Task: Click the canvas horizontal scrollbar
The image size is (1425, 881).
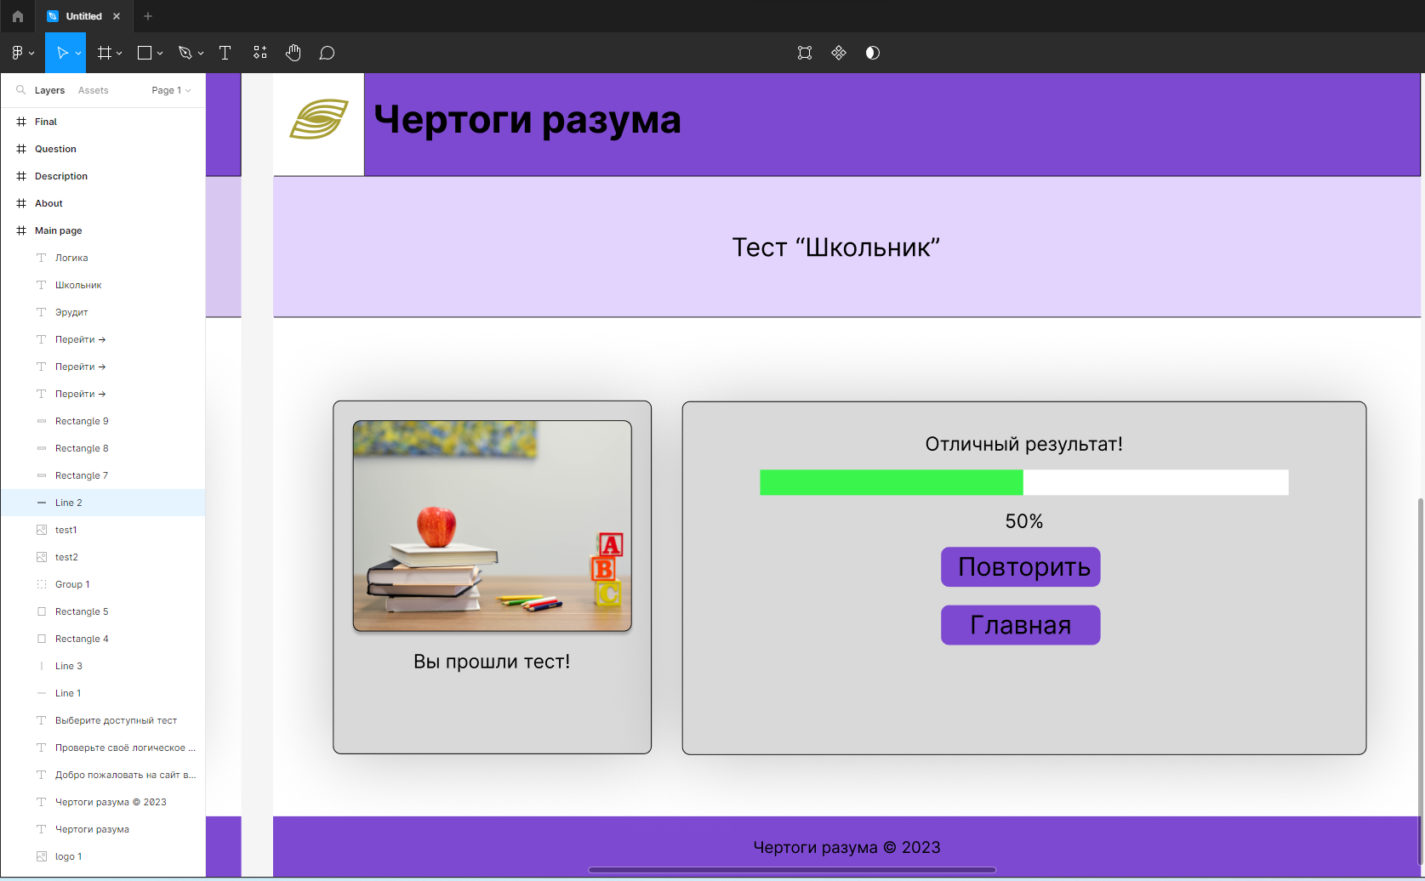Action: [x=792, y=870]
